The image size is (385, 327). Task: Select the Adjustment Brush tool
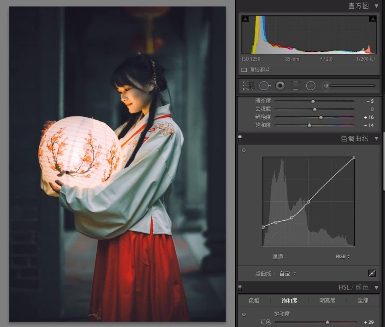[326, 86]
